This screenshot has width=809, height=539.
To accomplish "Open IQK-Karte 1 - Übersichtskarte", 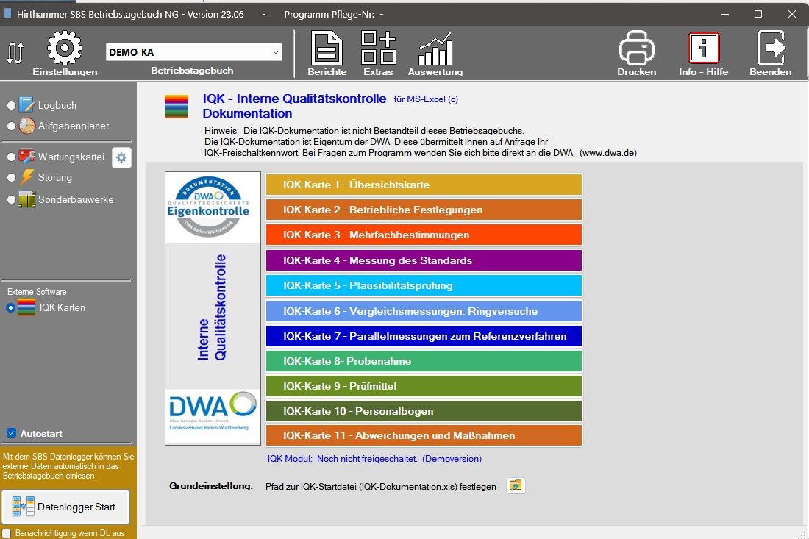I will (423, 185).
